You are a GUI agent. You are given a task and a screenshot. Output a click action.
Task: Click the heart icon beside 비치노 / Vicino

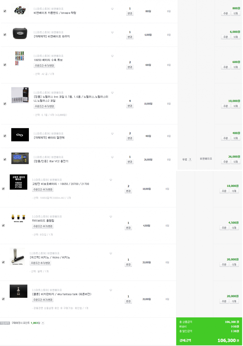(111, 253)
